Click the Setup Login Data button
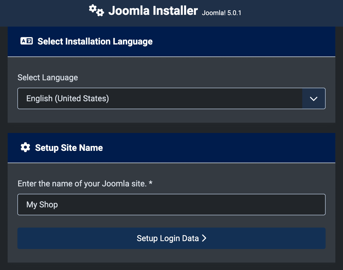Screen dimensions: 343x270 pos(171,238)
